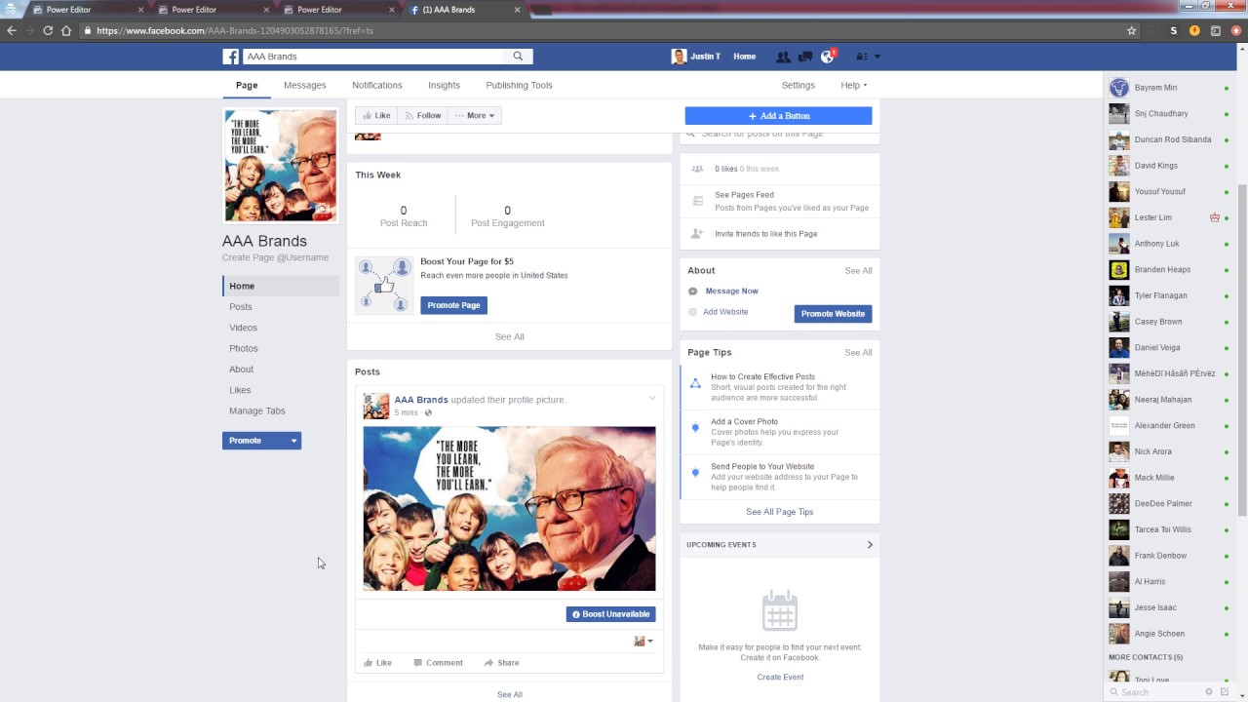Open page Settings
The height and width of the screenshot is (702, 1248).
tap(798, 85)
